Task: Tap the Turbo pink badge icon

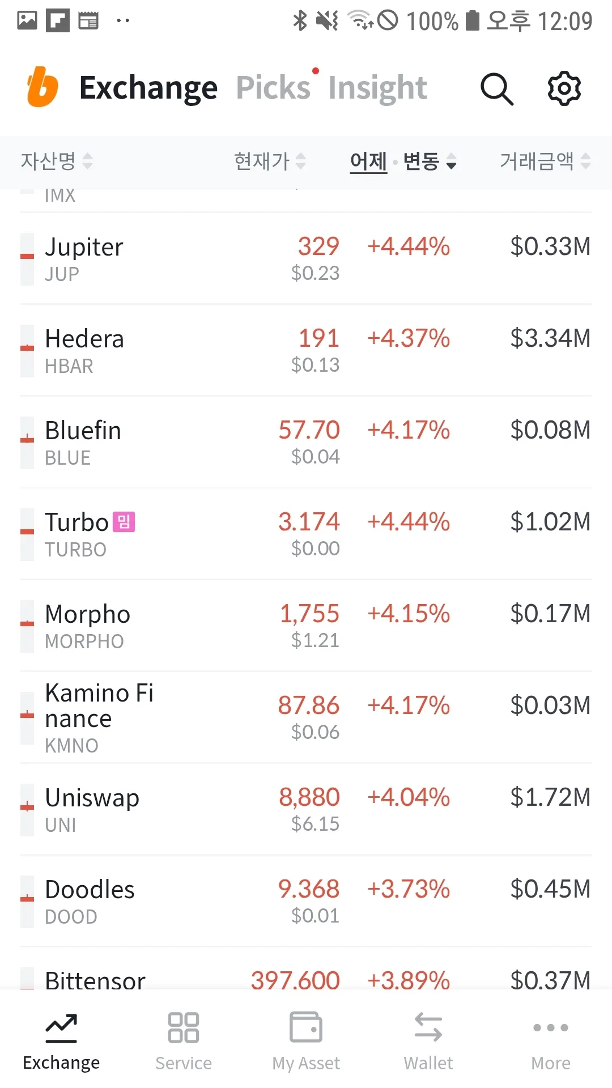Action: point(124,522)
